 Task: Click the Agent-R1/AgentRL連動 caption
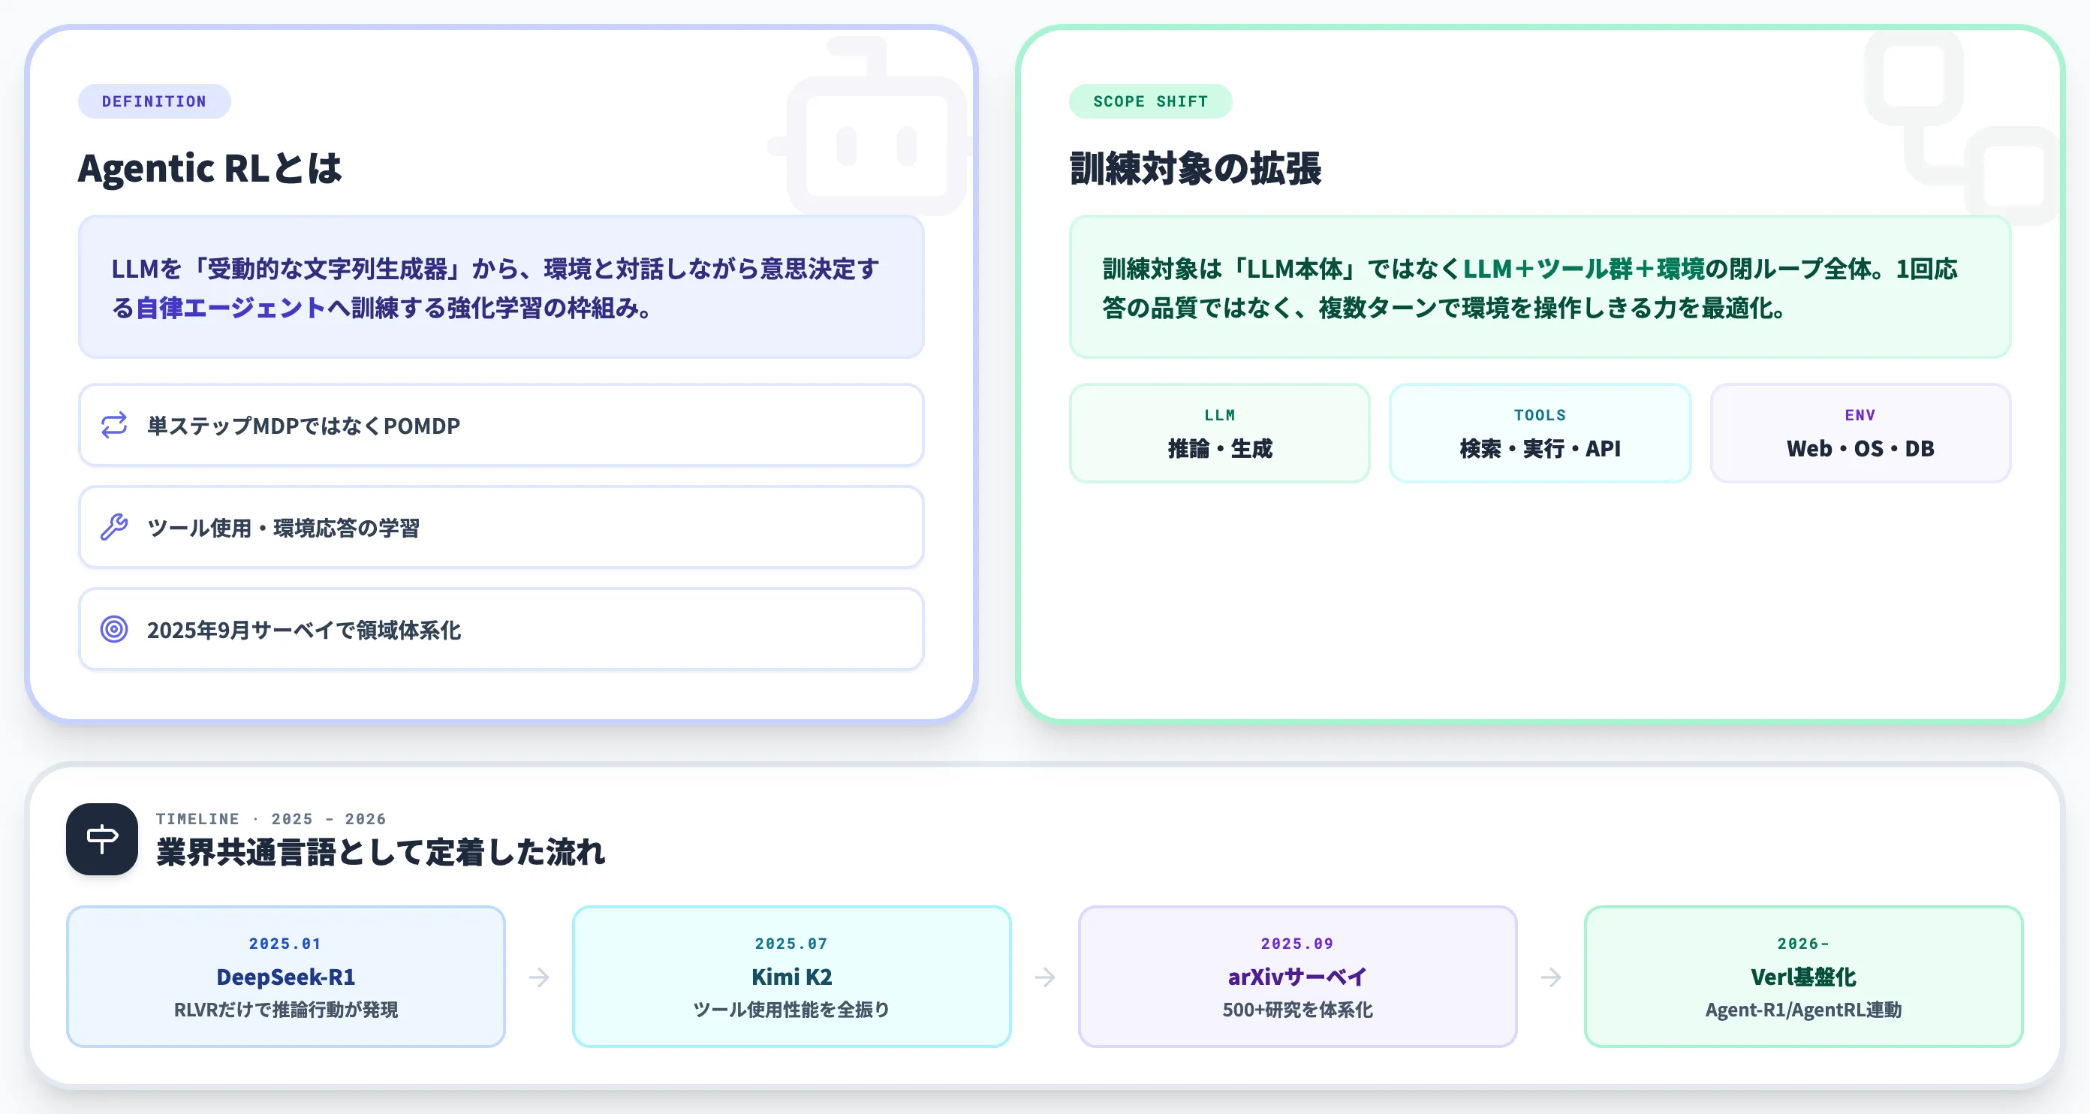[x=1803, y=1010]
